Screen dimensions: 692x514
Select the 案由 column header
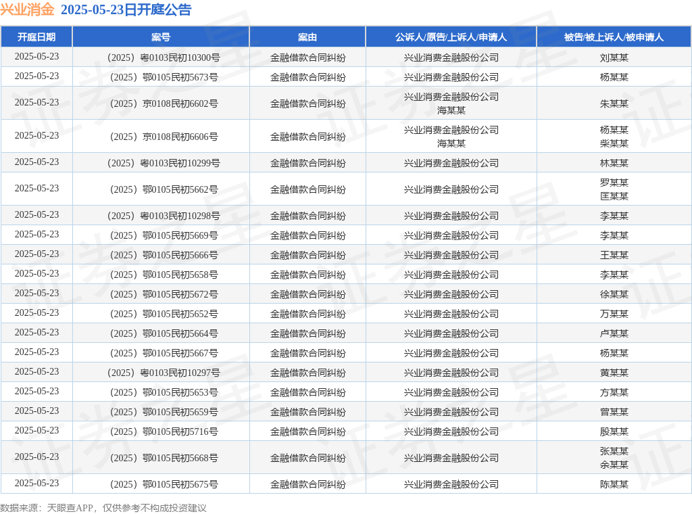click(307, 37)
